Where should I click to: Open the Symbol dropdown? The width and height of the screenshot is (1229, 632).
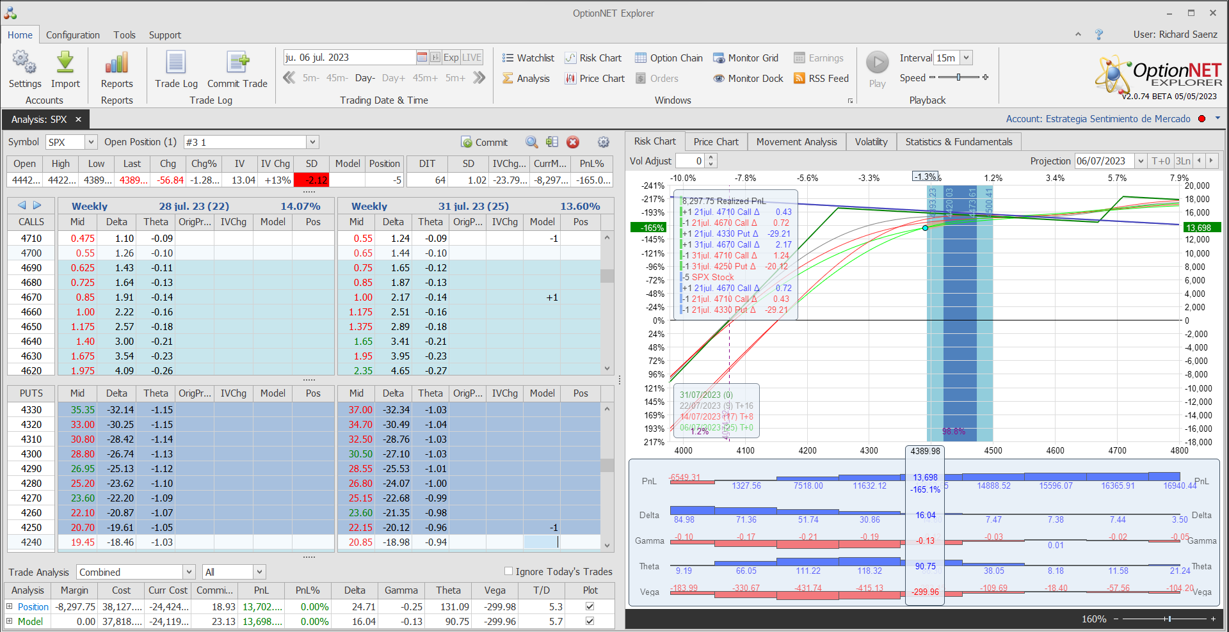pos(91,142)
